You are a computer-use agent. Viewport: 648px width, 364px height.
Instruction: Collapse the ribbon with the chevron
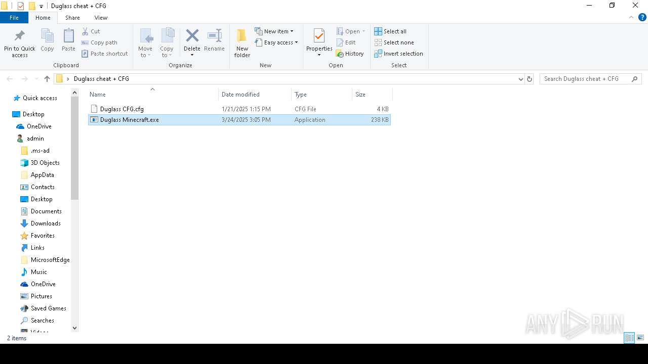(631, 17)
